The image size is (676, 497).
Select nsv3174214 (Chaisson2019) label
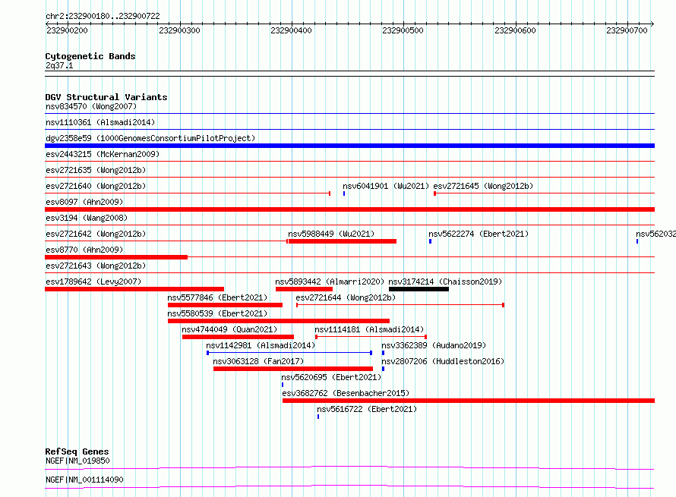pyautogui.click(x=445, y=282)
